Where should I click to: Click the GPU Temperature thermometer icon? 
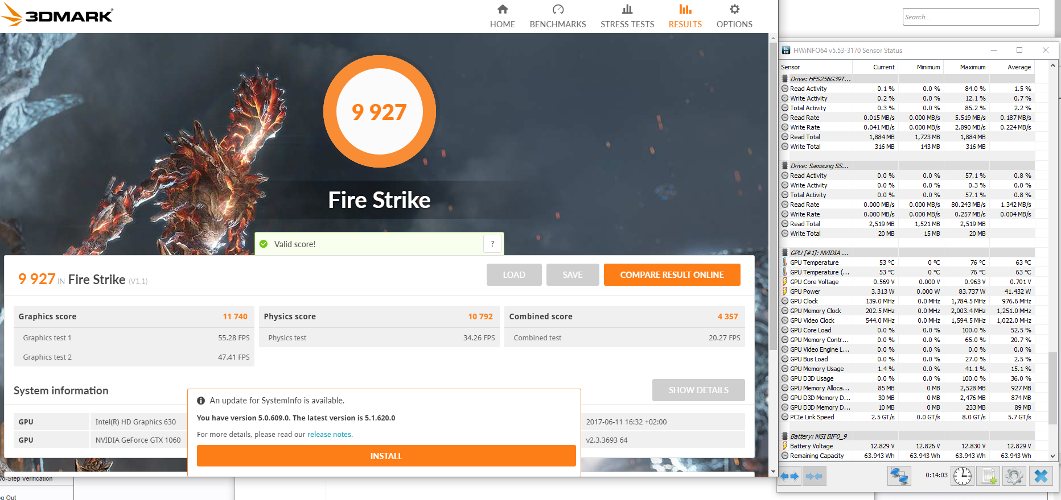click(785, 262)
